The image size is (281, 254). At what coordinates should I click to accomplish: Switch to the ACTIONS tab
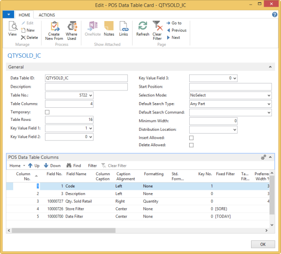tap(47, 15)
